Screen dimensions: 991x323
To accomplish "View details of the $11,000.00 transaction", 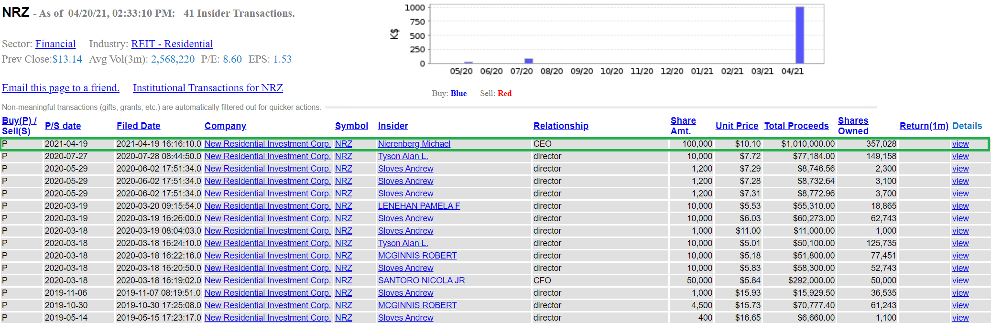I will pos(960,231).
